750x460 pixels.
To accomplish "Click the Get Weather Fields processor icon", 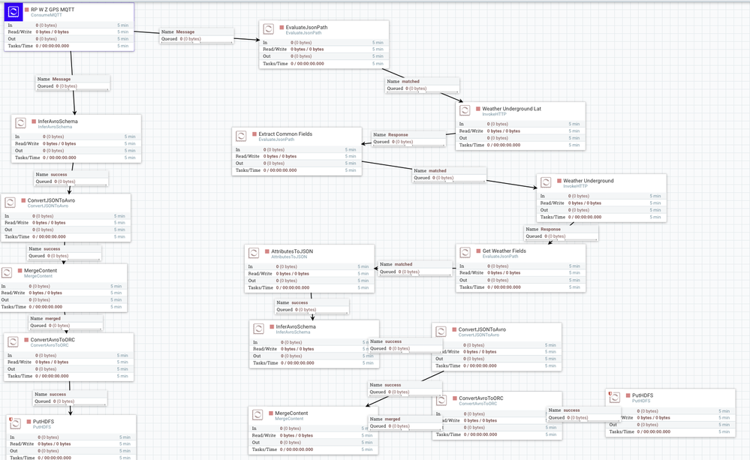I will click(x=465, y=252).
